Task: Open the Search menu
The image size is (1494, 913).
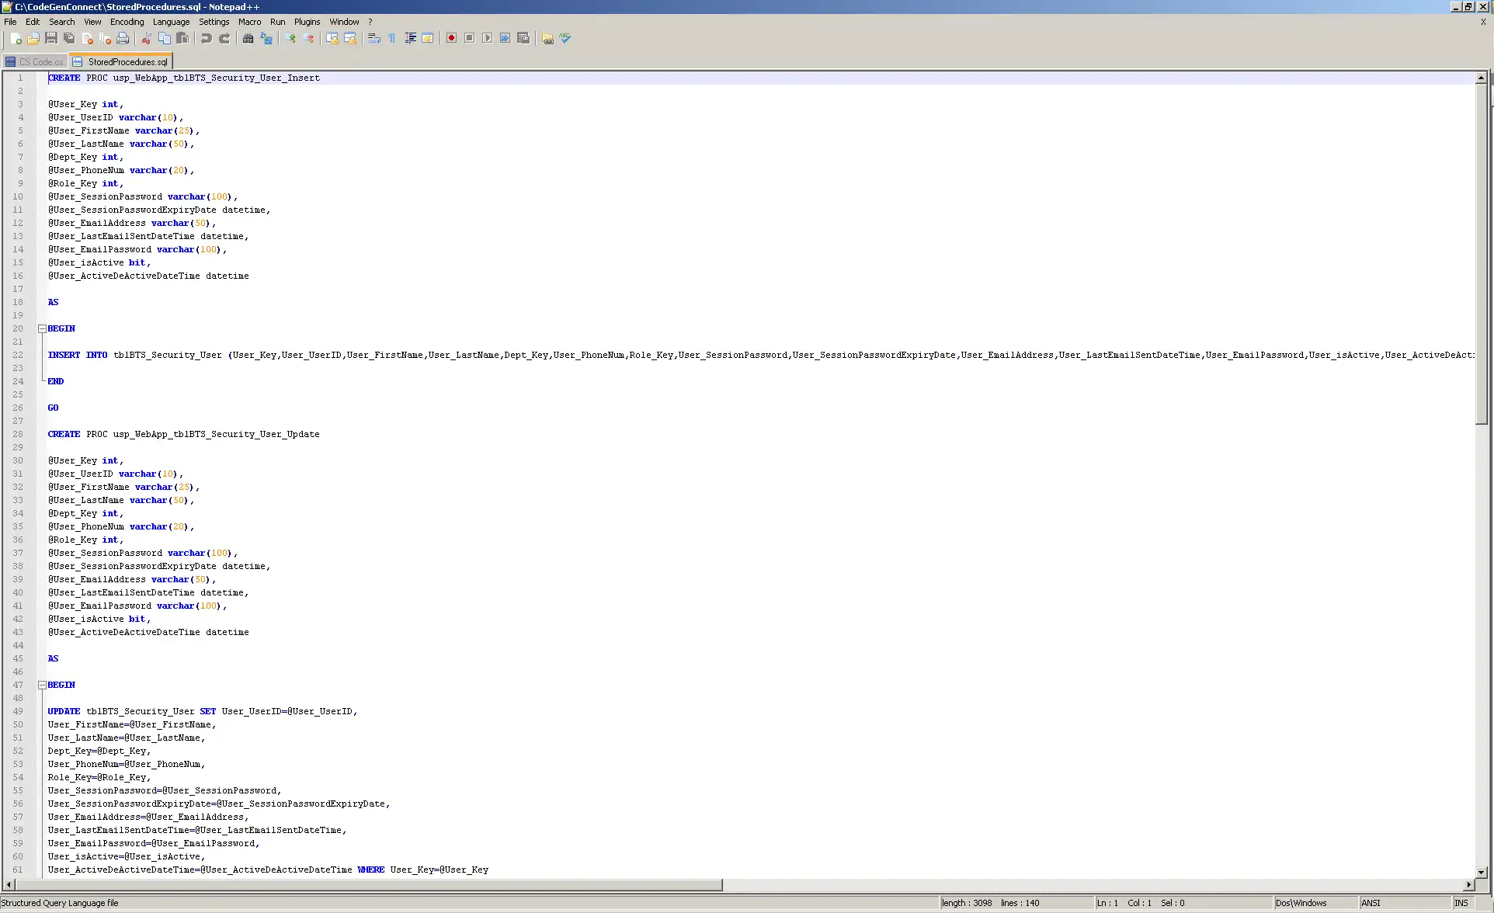Action: pyautogui.click(x=61, y=21)
